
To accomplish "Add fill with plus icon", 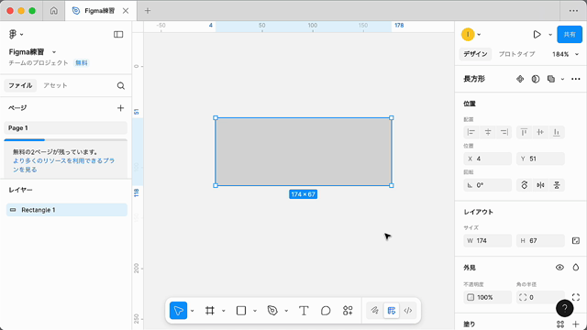I will pyautogui.click(x=576, y=324).
